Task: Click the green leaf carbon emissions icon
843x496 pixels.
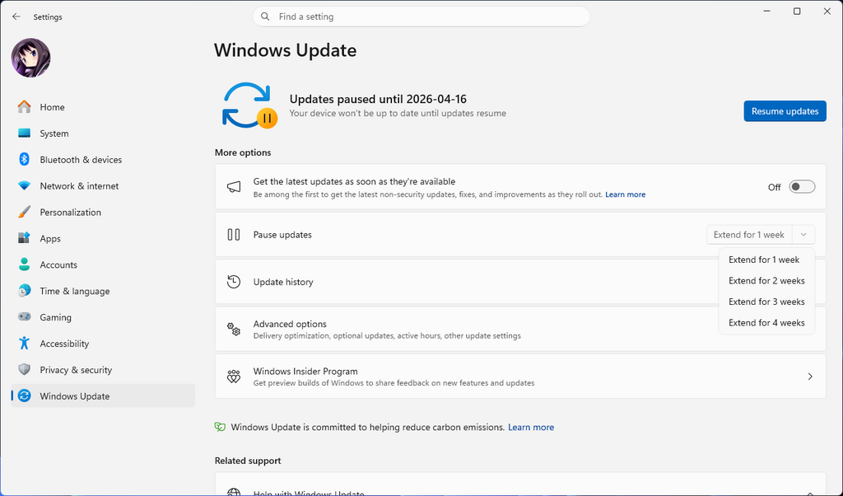Action: tap(220, 427)
